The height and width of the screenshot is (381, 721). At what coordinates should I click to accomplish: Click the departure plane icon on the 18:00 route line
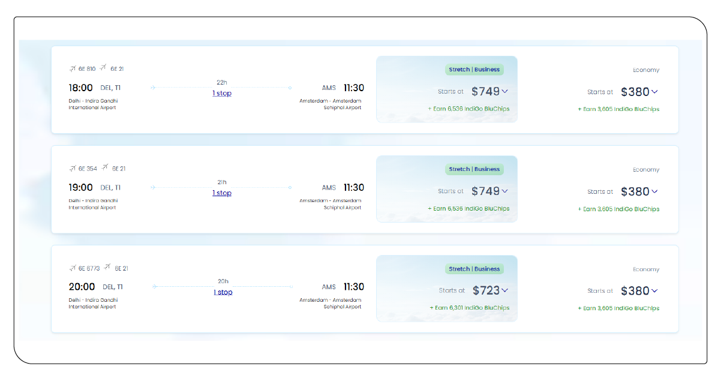(x=152, y=88)
